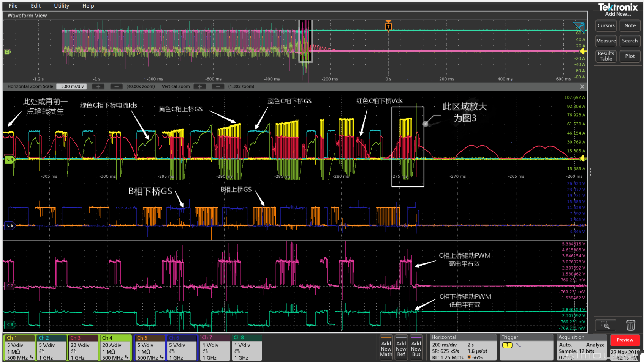The image size is (644, 362).
Task: Open the Ch 8 channel badge
Action: pyautogui.click(x=247, y=348)
